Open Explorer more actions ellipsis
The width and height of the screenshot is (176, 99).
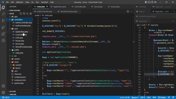pyautogui.click(x=29, y=7)
